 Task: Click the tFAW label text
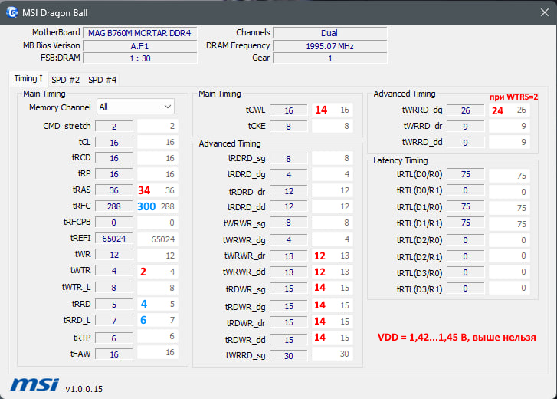(x=80, y=354)
